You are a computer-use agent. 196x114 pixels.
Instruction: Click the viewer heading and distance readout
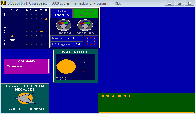tap(61, 79)
